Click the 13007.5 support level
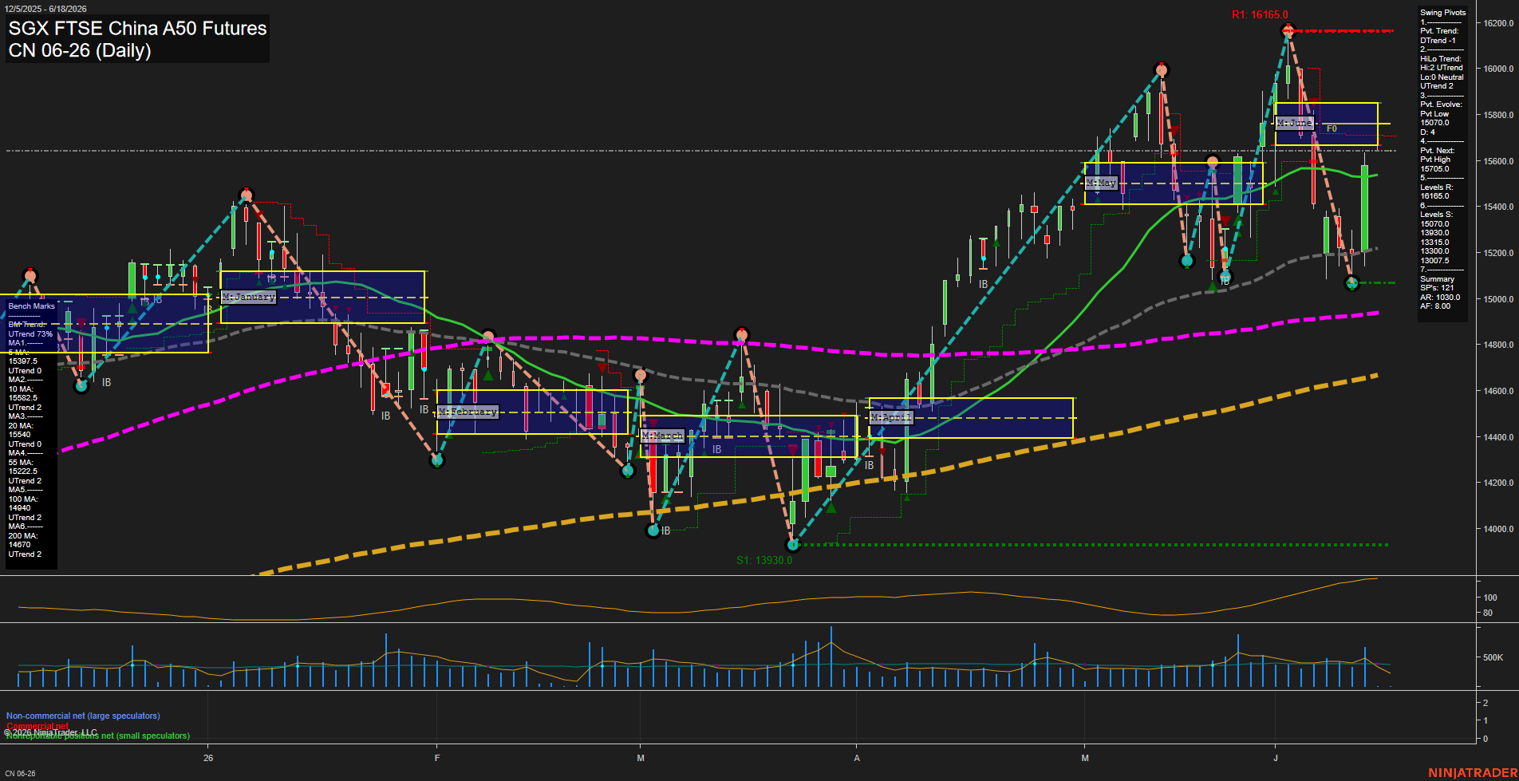This screenshot has width=1519, height=781. coord(1434,261)
